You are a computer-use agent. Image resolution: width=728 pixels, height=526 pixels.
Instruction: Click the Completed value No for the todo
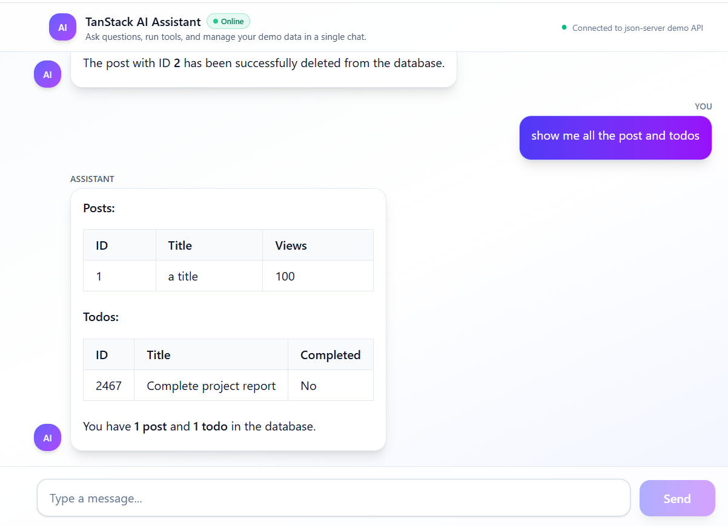(308, 385)
